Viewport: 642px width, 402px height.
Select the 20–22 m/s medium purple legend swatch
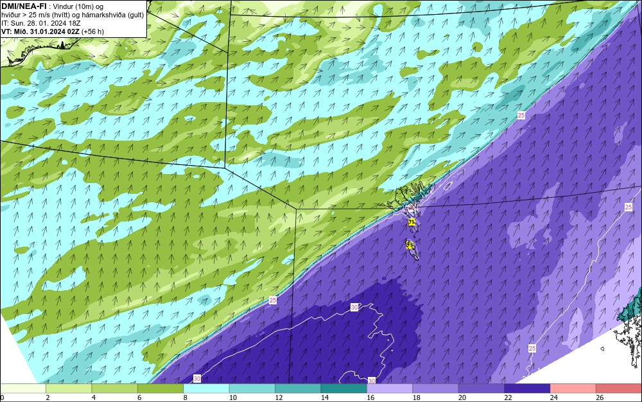[x=481, y=389]
